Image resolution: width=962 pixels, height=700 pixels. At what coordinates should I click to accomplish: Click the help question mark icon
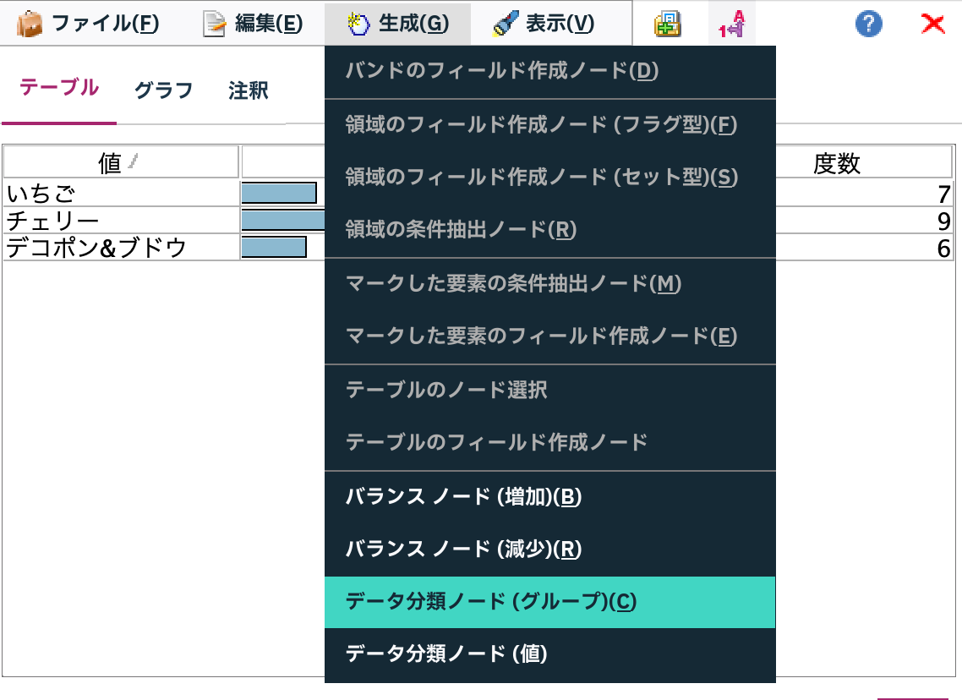coord(868,22)
